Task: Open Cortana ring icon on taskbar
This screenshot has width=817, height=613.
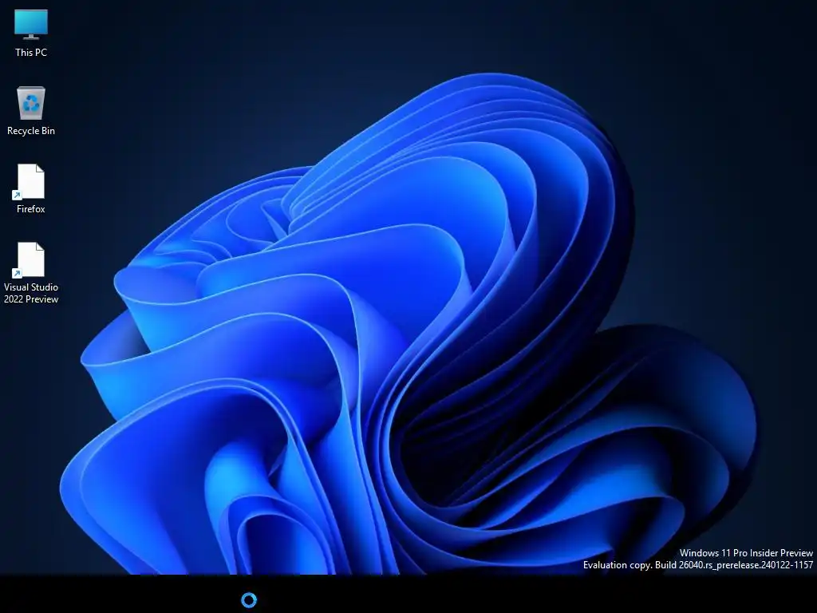Action: 249,600
